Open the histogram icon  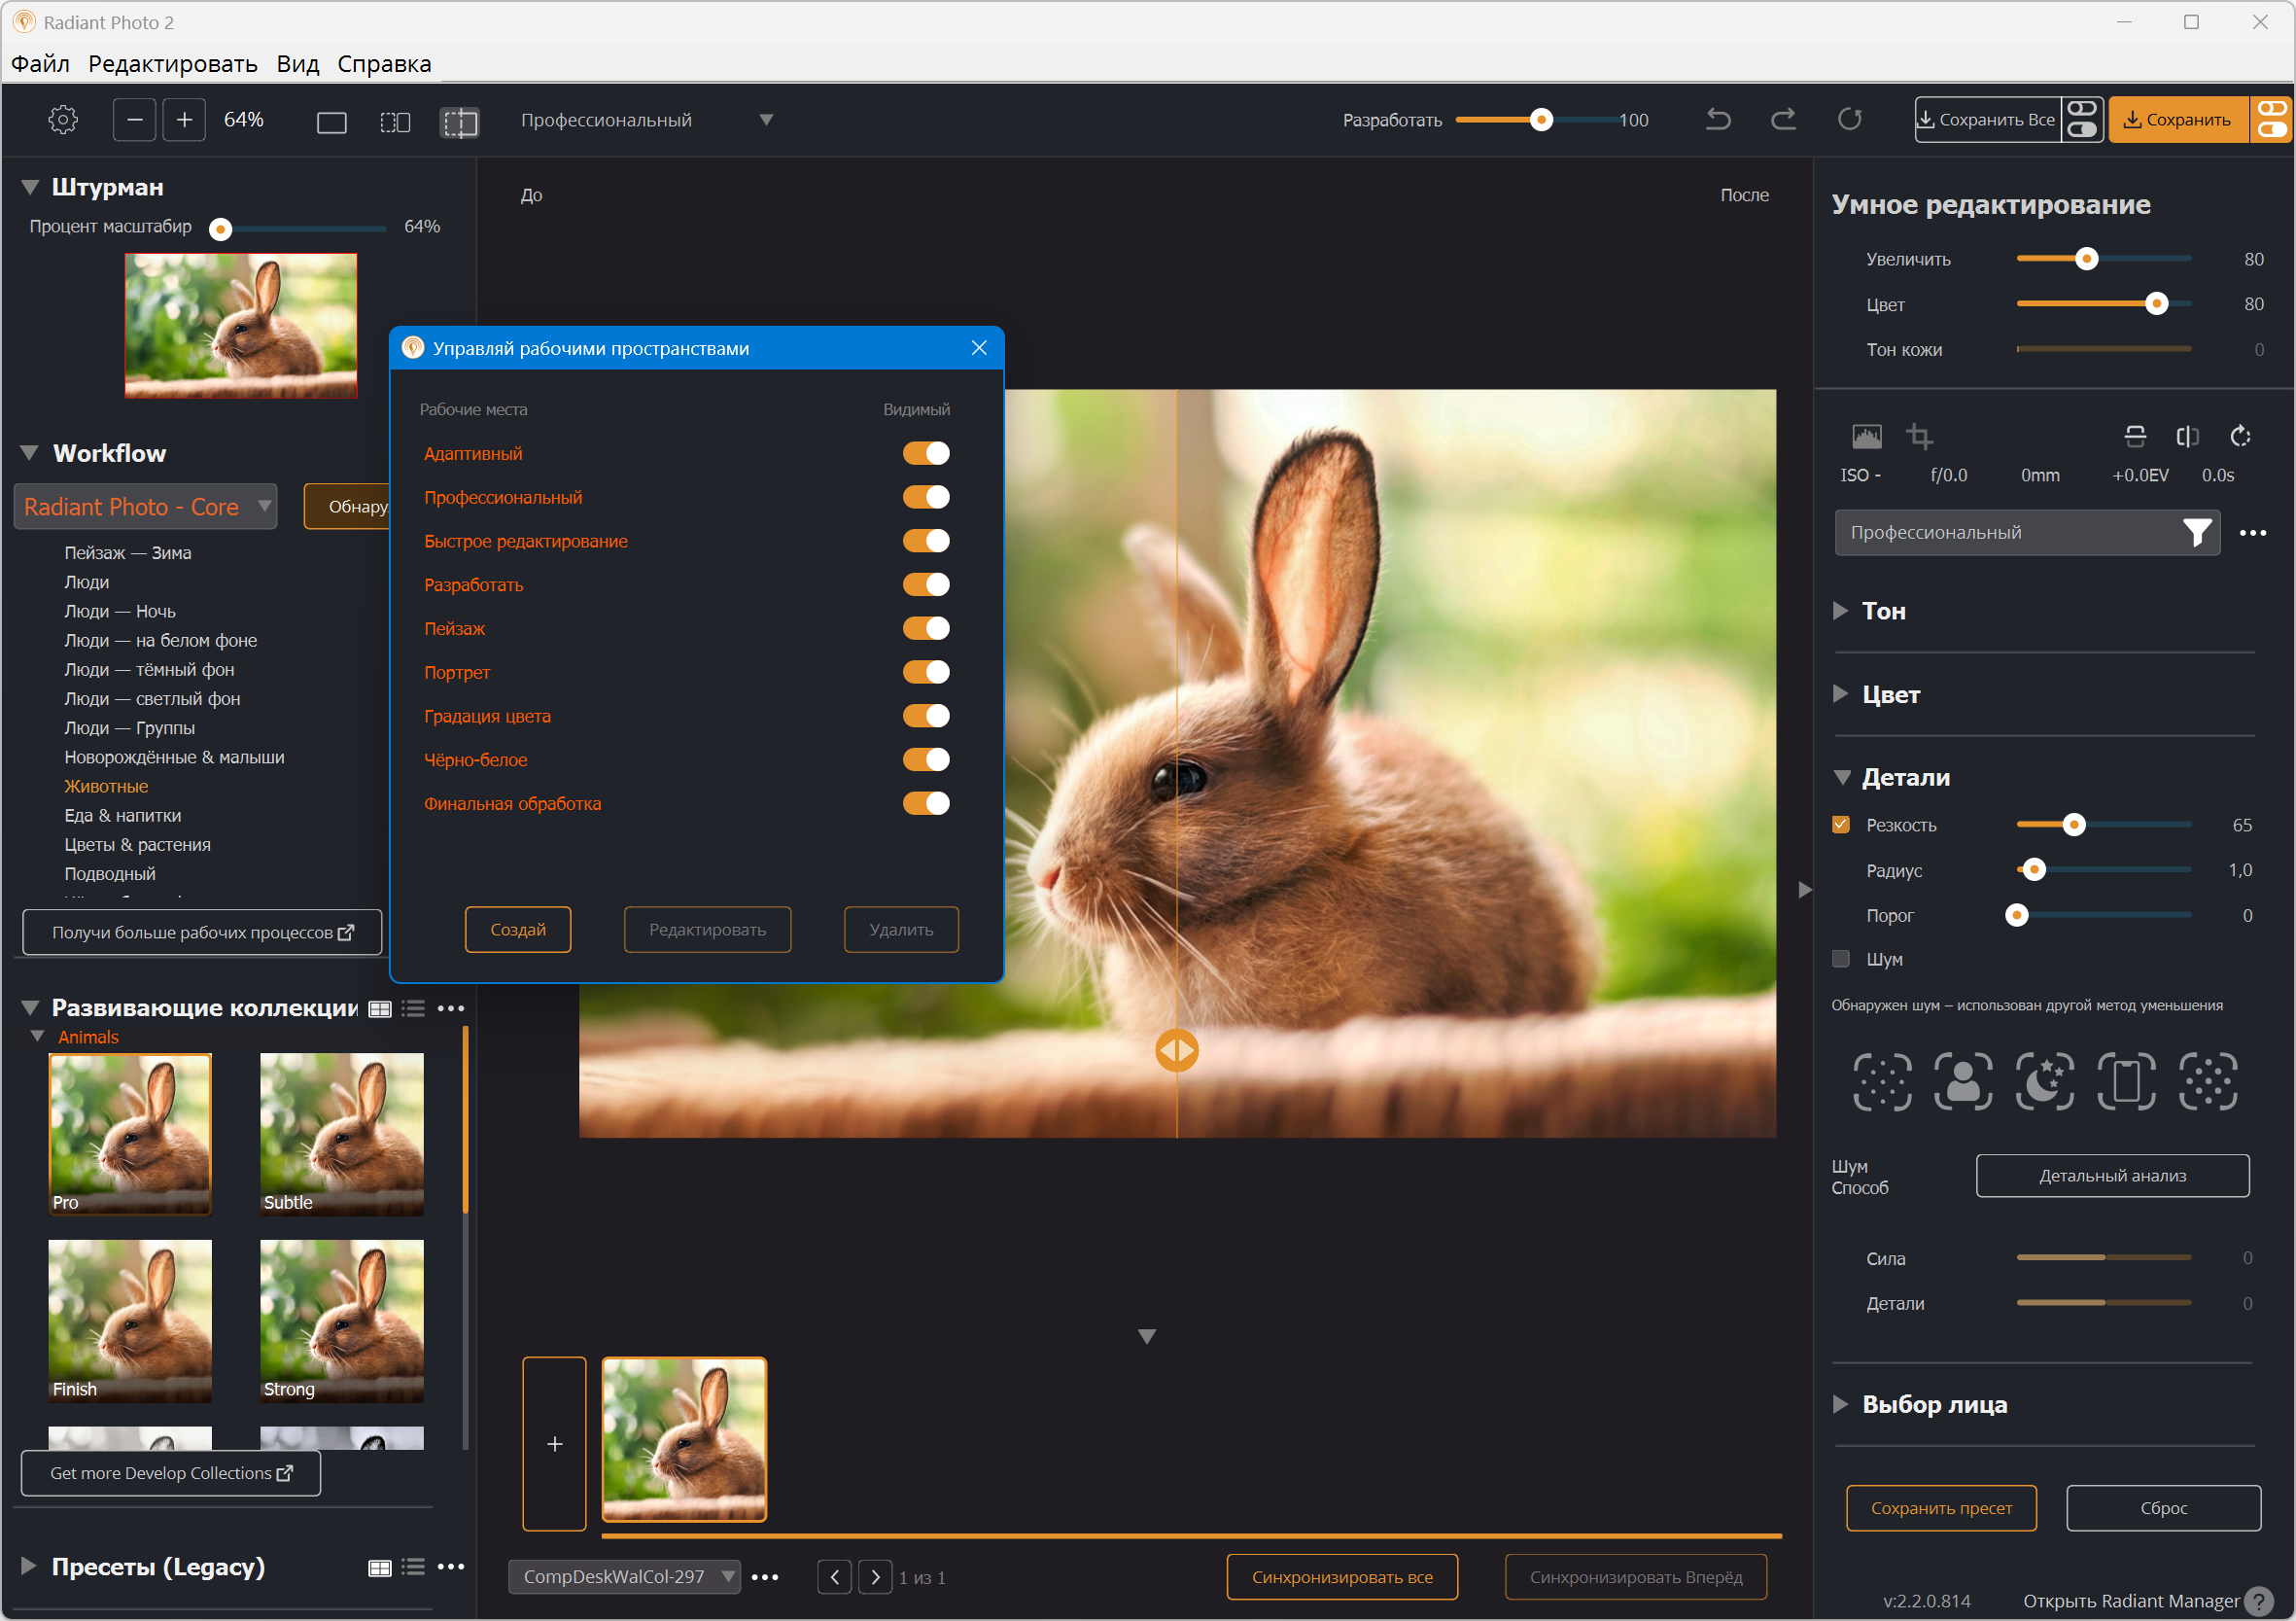[1866, 437]
